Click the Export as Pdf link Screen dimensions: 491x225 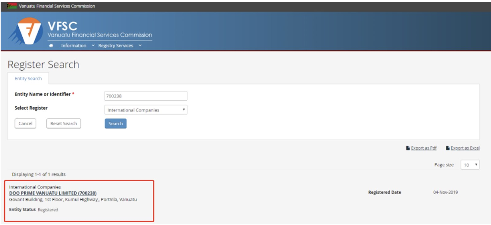click(x=424, y=148)
